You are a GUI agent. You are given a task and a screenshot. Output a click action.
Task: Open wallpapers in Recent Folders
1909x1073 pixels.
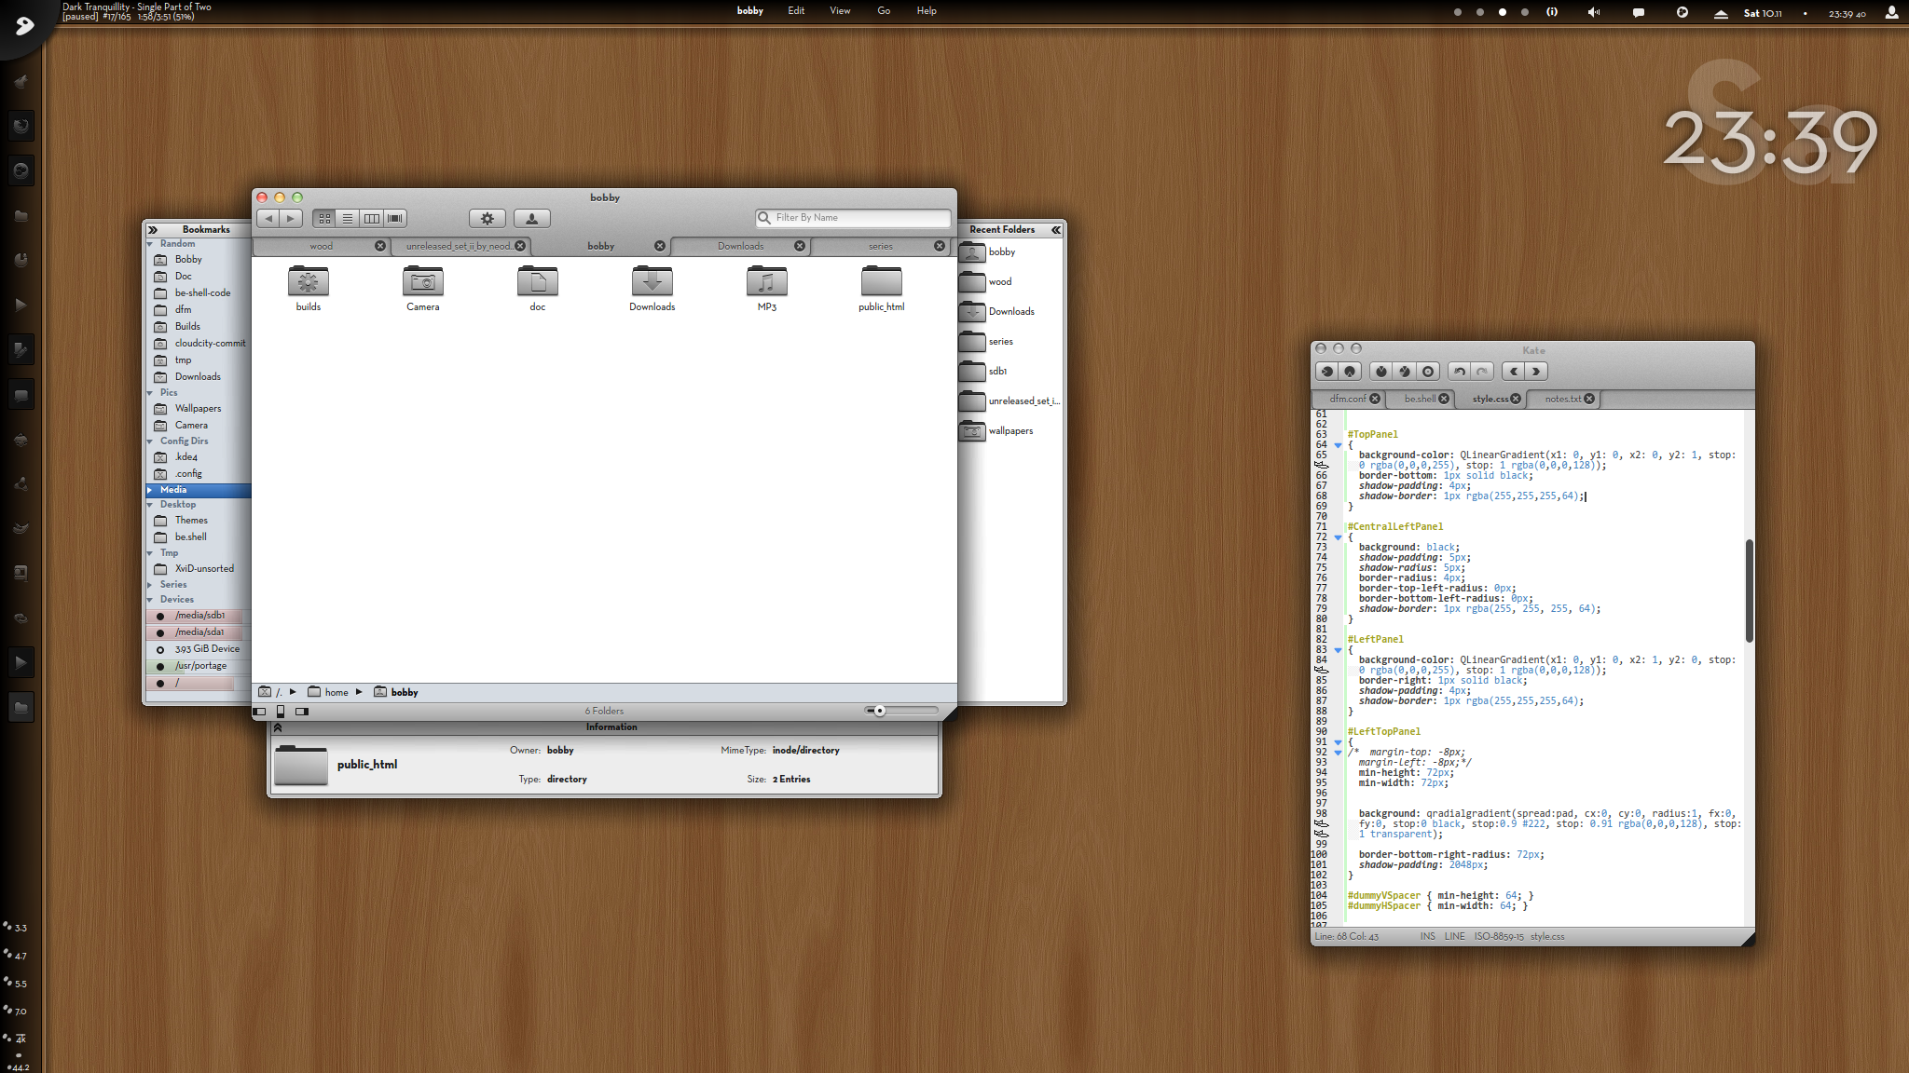(x=1010, y=431)
